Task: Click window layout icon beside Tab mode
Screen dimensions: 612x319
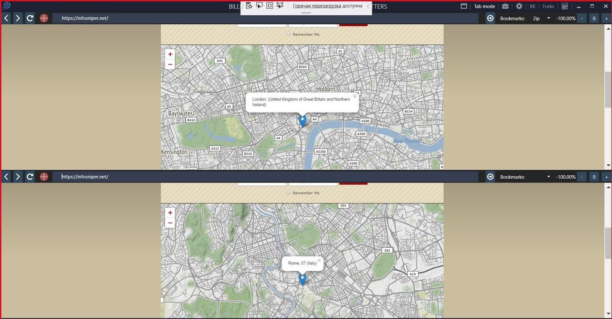Action: pyautogui.click(x=464, y=6)
